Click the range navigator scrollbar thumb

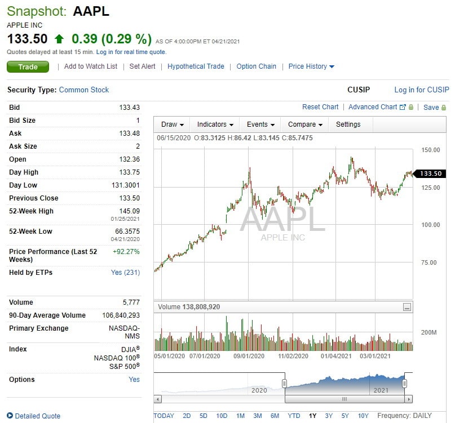[x=344, y=399]
